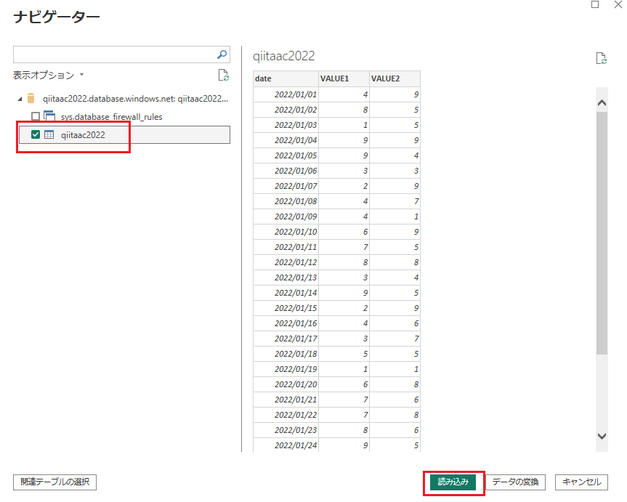
Task: Click the 2022/01/08 date cell
Action: [286, 201]
